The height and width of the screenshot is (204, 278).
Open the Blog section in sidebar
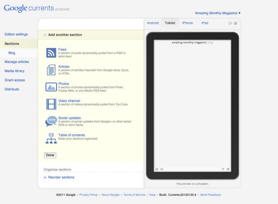12,53
